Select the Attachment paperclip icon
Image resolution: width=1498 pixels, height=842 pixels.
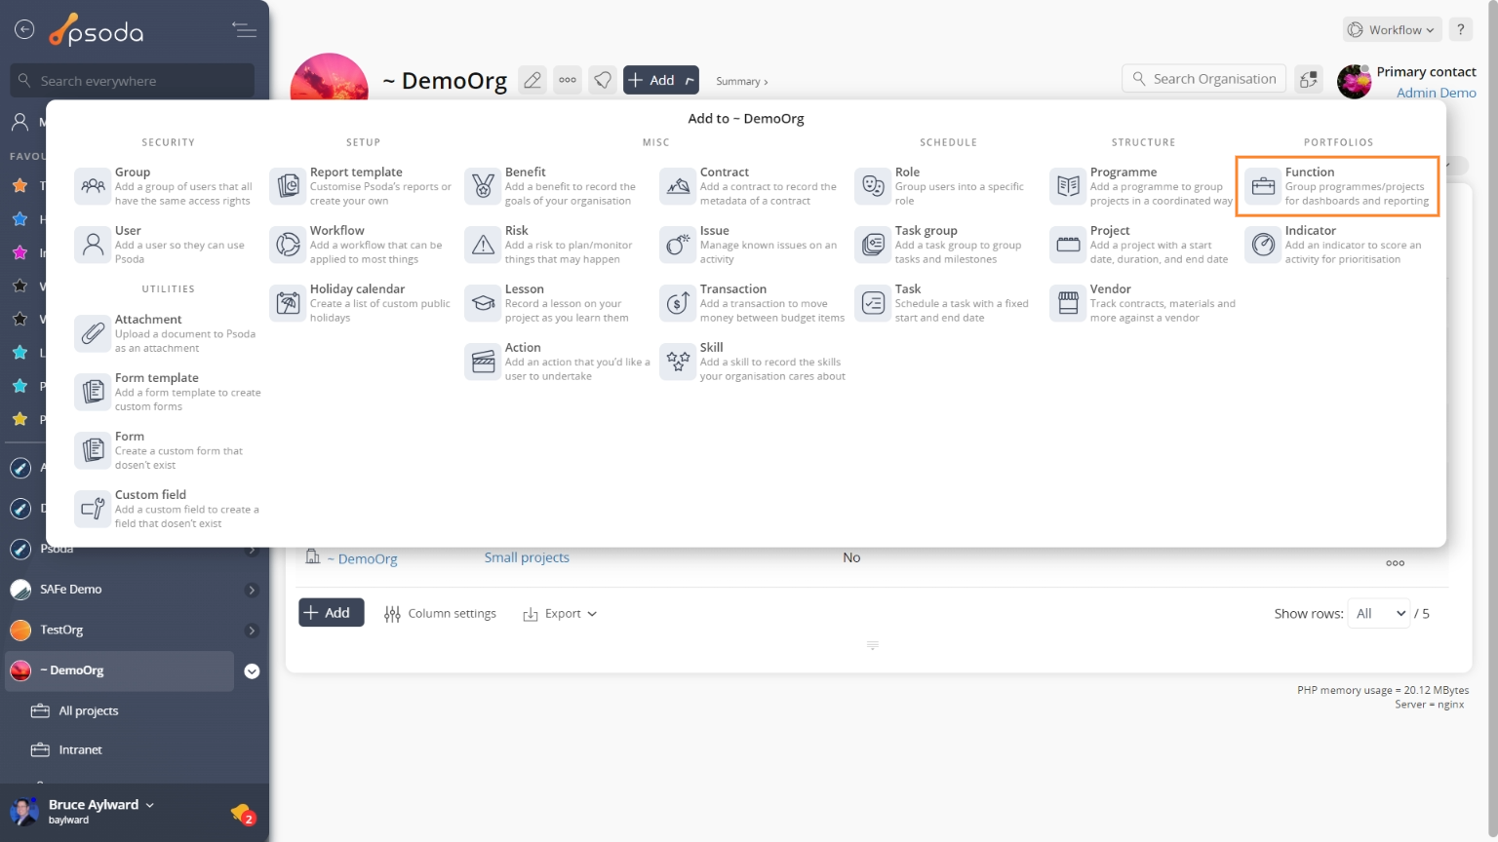click(94, 333)
